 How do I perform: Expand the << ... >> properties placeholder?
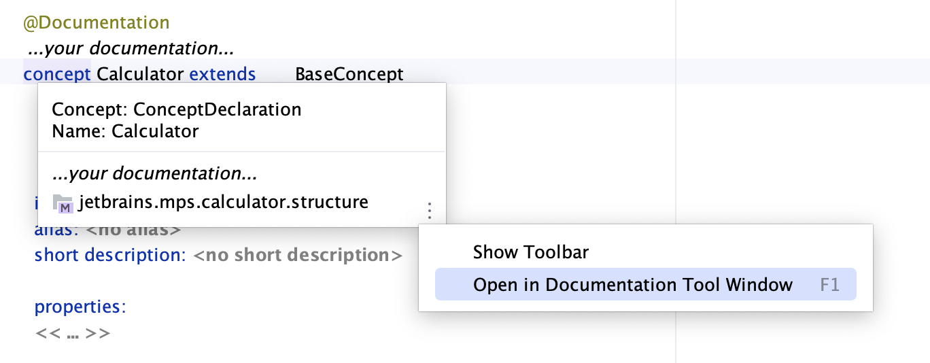pyautogui.click(x=72, y=334)
